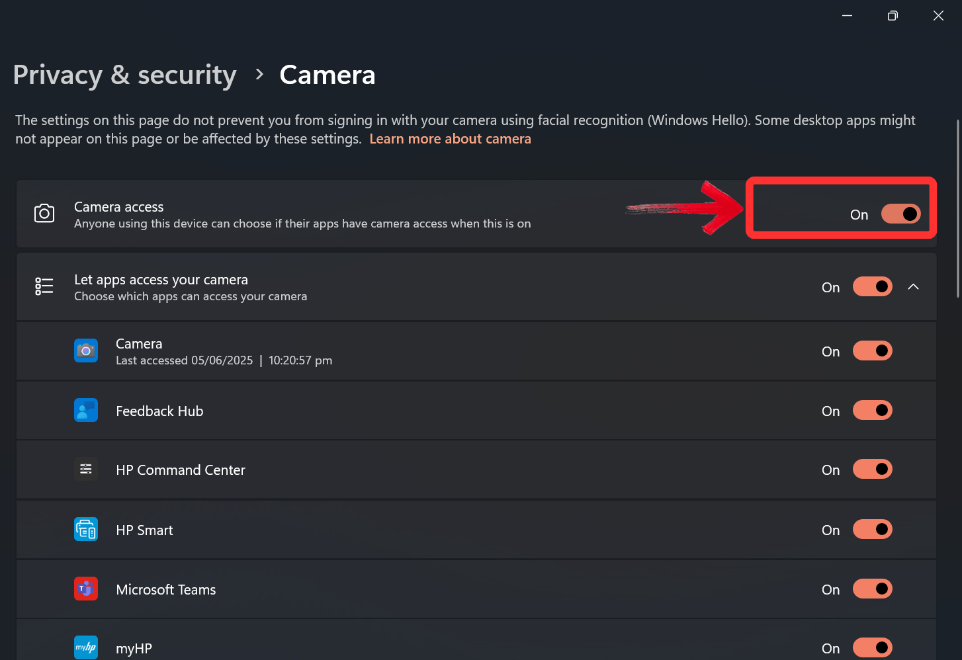The width and height of the screenshot is (962, 660).
Task: Toggle Let apps access your camera off
Action: tap(872, 286)
